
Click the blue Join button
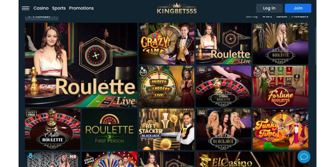click(x=298, y=8)
